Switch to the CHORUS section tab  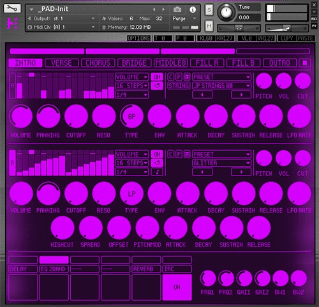(98, 63)
